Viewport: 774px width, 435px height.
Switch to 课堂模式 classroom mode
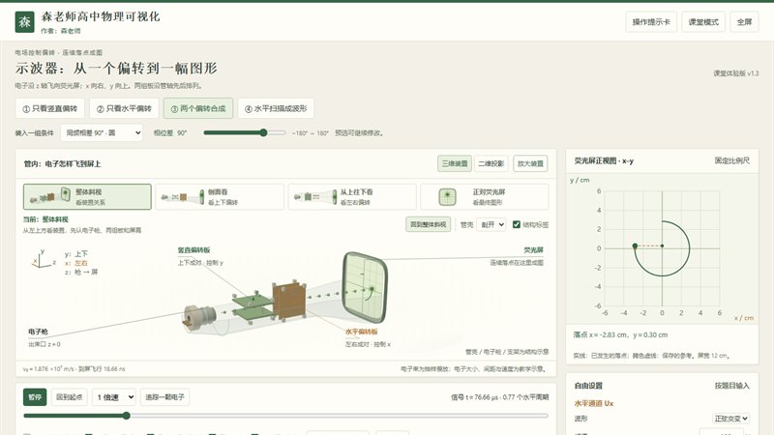click(x=703, y=22)
